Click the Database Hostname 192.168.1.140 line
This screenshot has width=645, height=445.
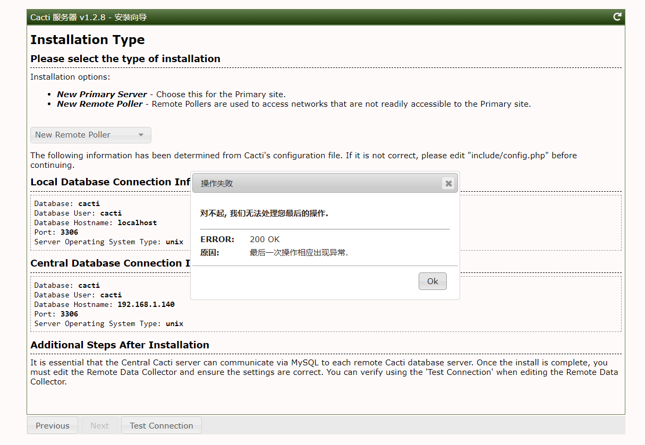105,304
